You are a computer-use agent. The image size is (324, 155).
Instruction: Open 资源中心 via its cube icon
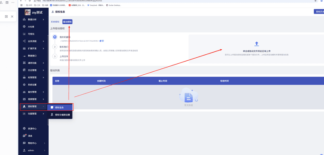pos(24,129)
